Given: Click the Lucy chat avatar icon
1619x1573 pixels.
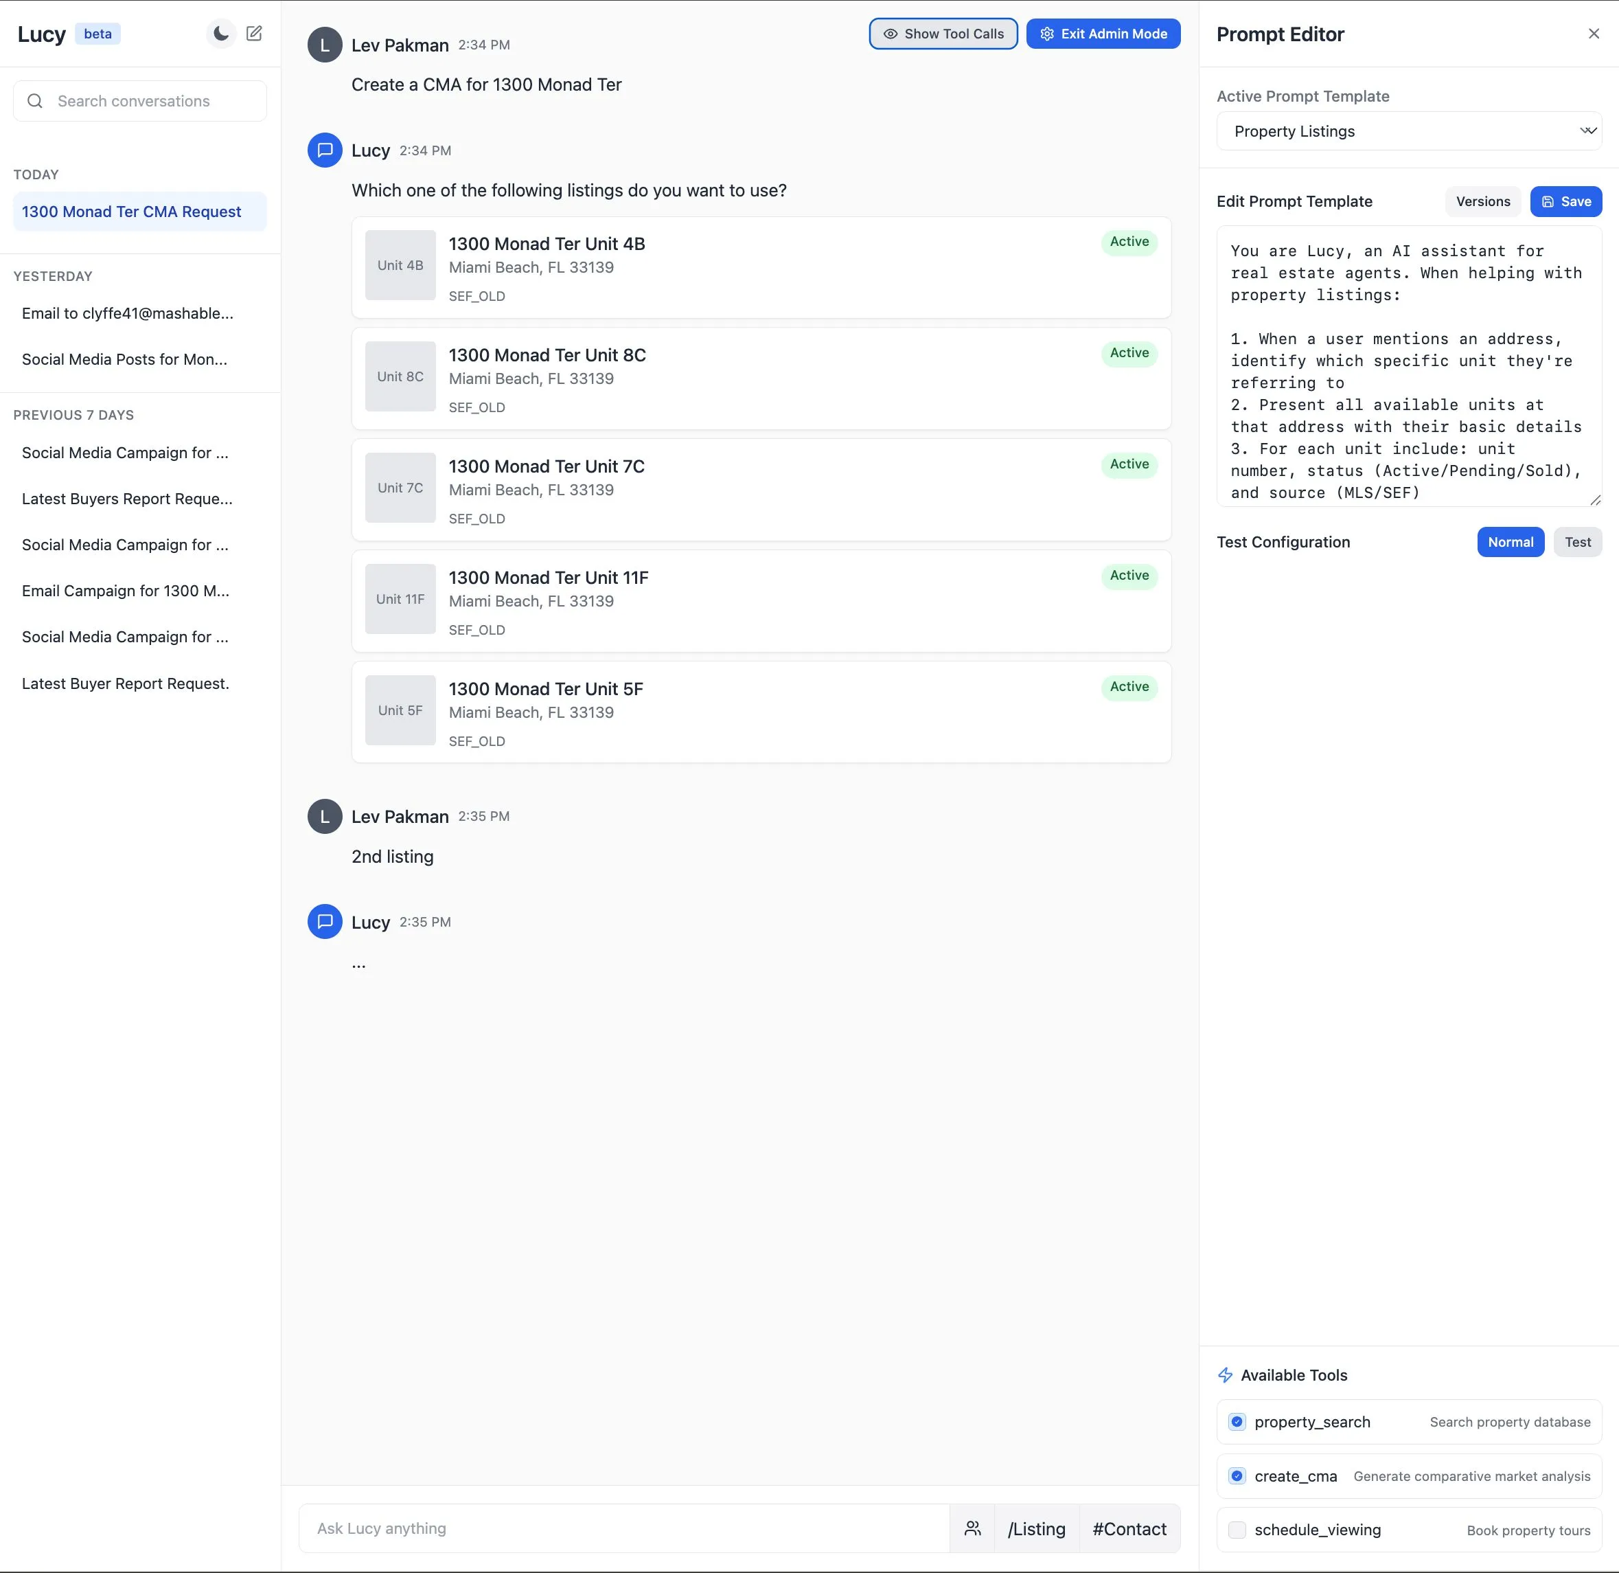Looking at the screenshot, I should pos(325,150).
